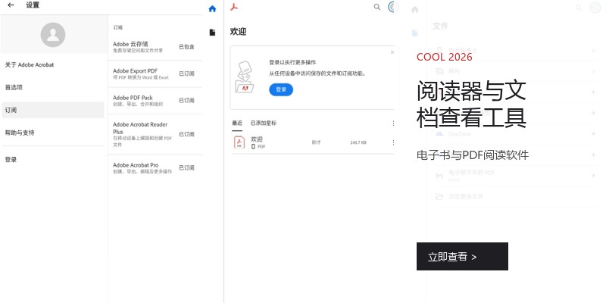Click the 电子书与PDF阅读软件 subtitle

pyautogui.click(x=473, y=155)
